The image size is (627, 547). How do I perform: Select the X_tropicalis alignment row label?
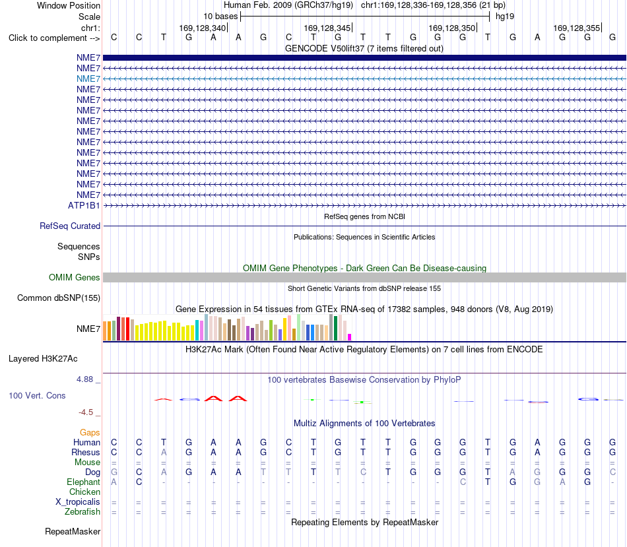(x=78, y=502)
